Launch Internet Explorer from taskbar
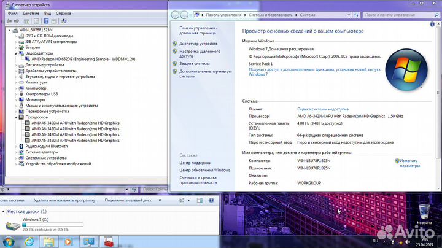The width and height of the screenshot is (442, 248). 29,242
